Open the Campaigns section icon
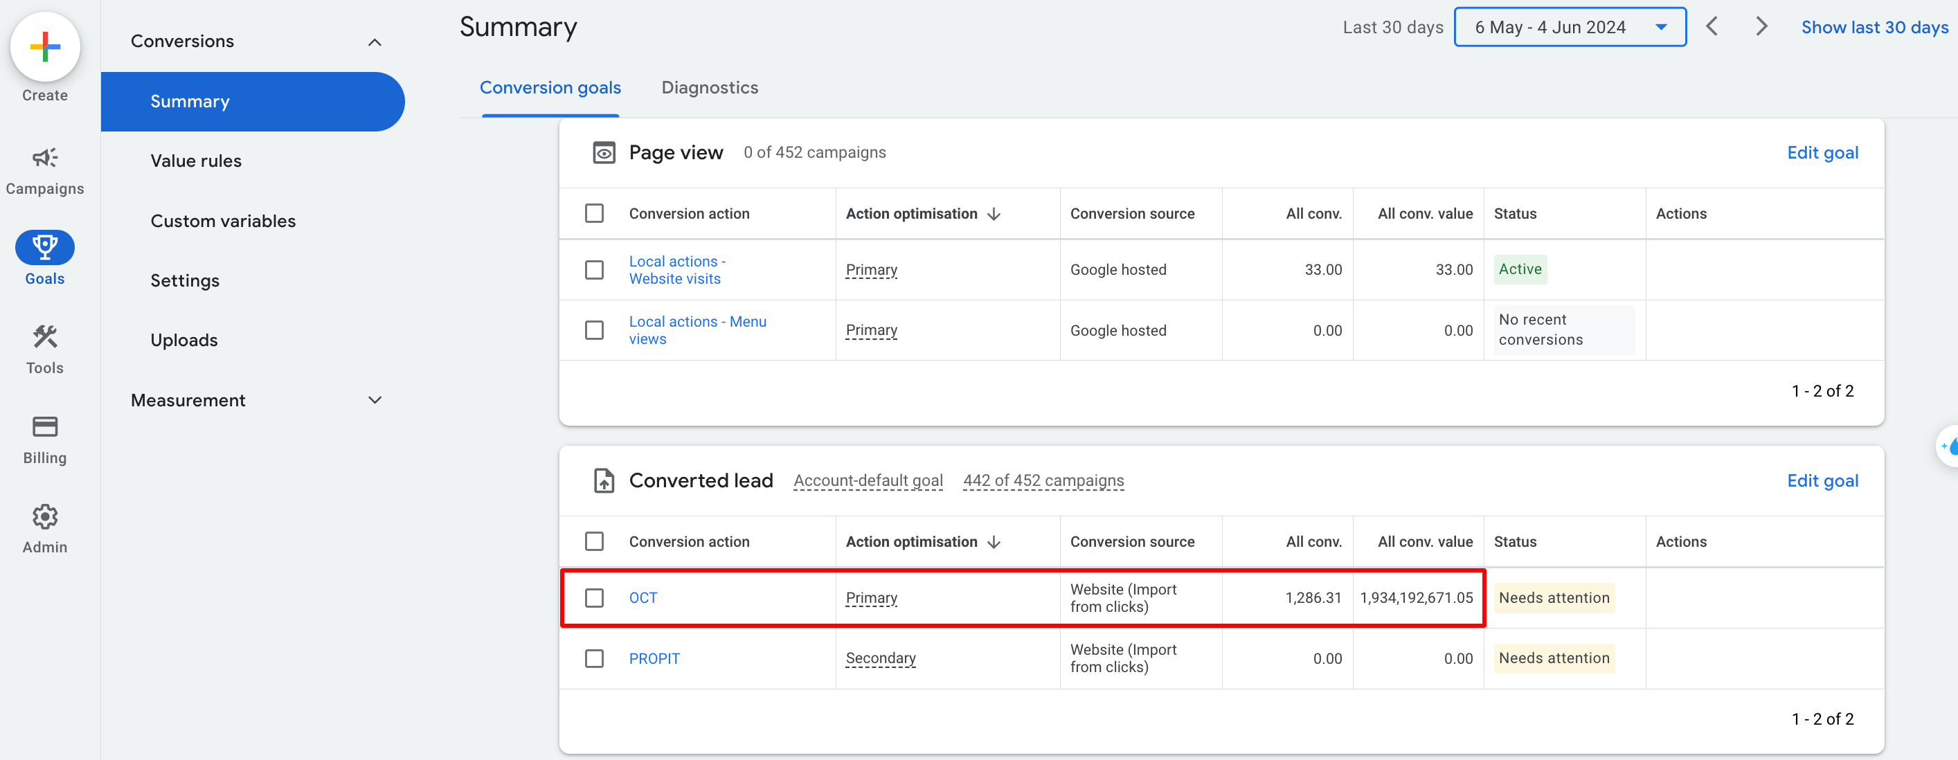This screenshot has height=760, width=1958. tap(45, 158)
